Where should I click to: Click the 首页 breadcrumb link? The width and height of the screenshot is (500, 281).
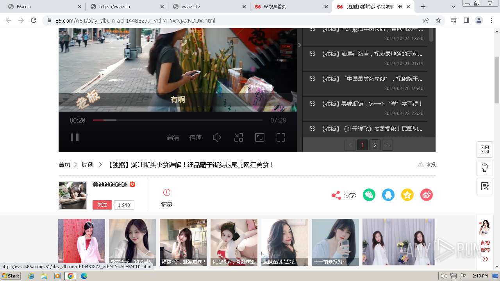pyautogui.click(x=64, y=165)
